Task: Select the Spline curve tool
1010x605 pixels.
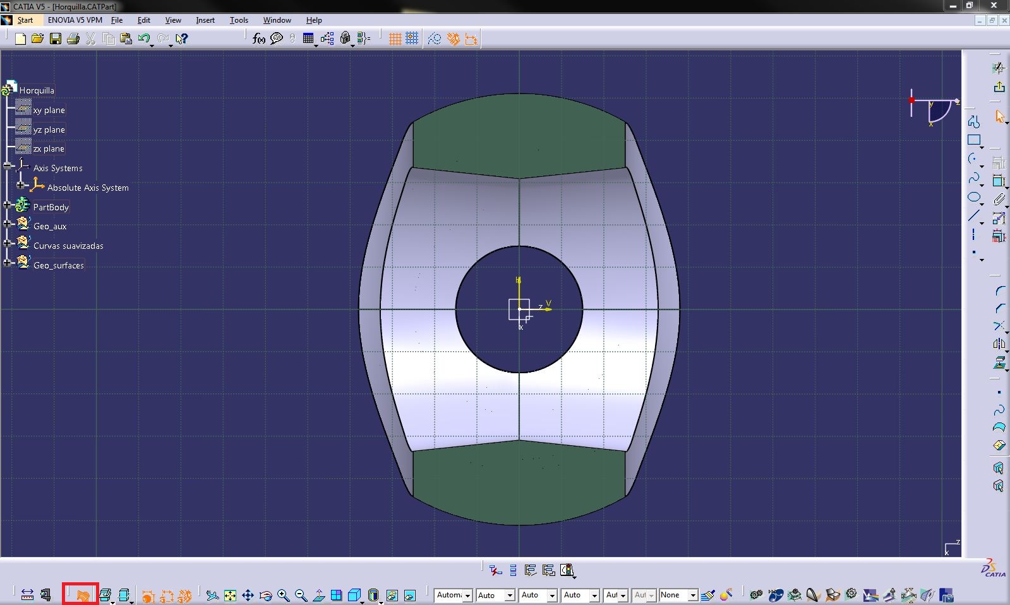Action: coord(974,178)
